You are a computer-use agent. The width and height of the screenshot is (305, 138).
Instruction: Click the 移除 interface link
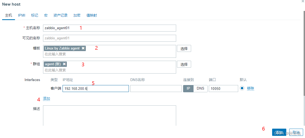pos(250,88)
